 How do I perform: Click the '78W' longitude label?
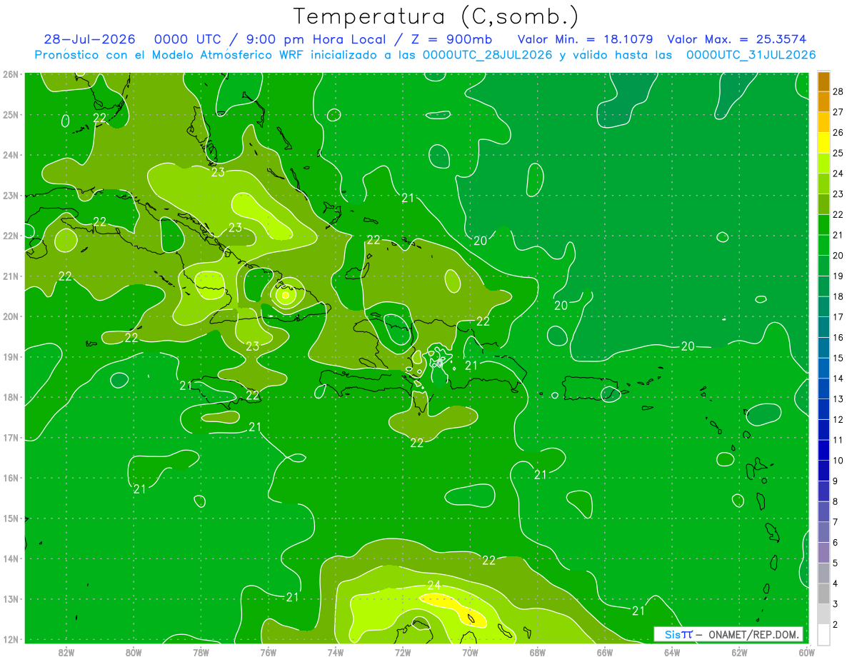(201, 652)
